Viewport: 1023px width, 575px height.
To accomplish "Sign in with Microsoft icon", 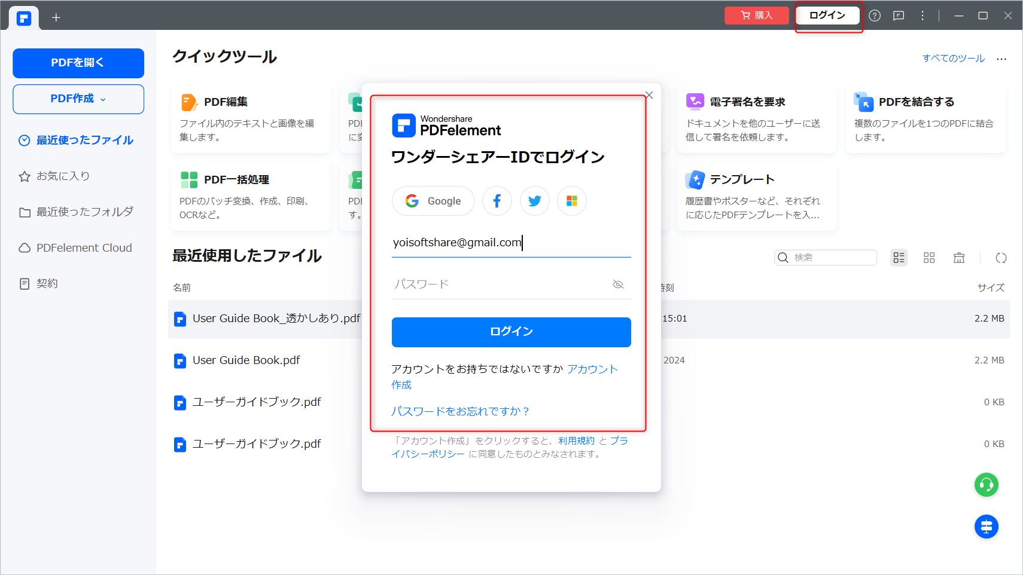I will (572, 201).
